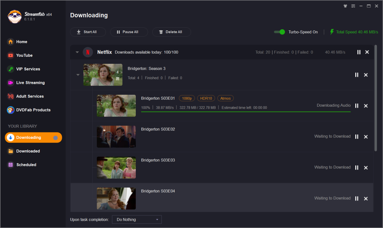Viewport: 383px width, 228px height.
Task: Open the Upon task completion dropdown
Action: (137, 220)
